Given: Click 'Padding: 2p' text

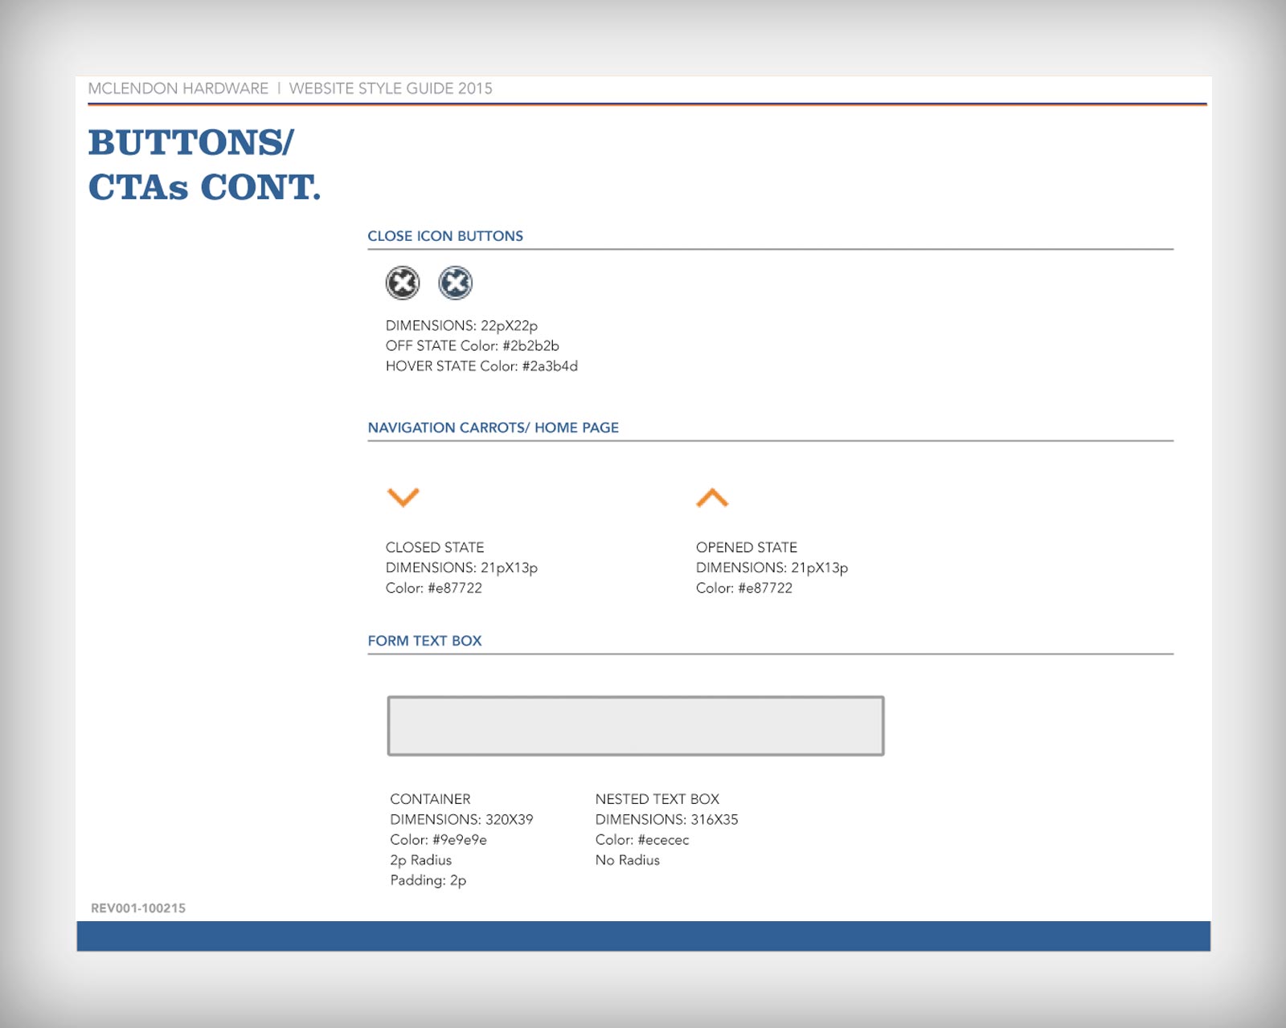Looking at the screenshot, I should [428, 881].
